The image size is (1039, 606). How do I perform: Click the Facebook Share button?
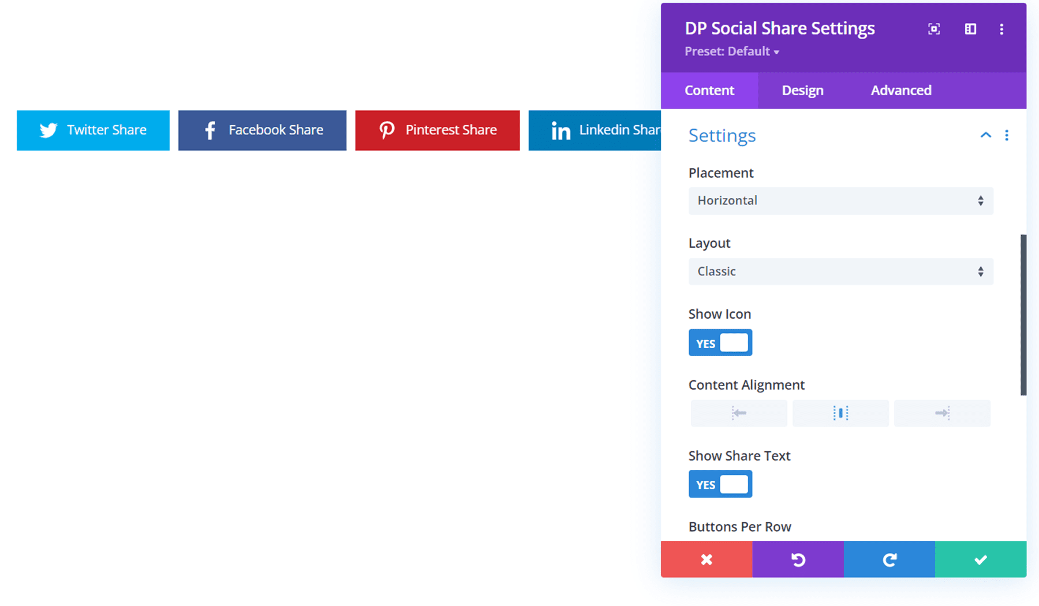(263, 130)
